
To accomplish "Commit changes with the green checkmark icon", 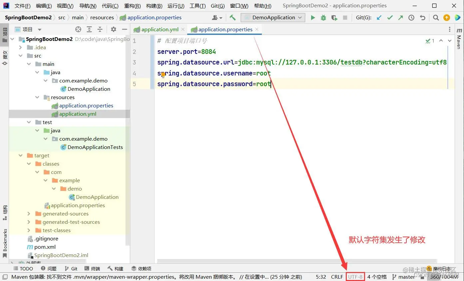I will coord(390,18).
